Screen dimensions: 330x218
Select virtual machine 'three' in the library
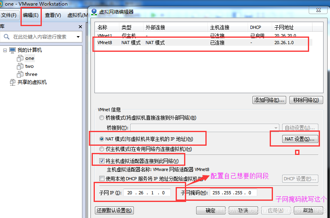(x=31, y=74)
